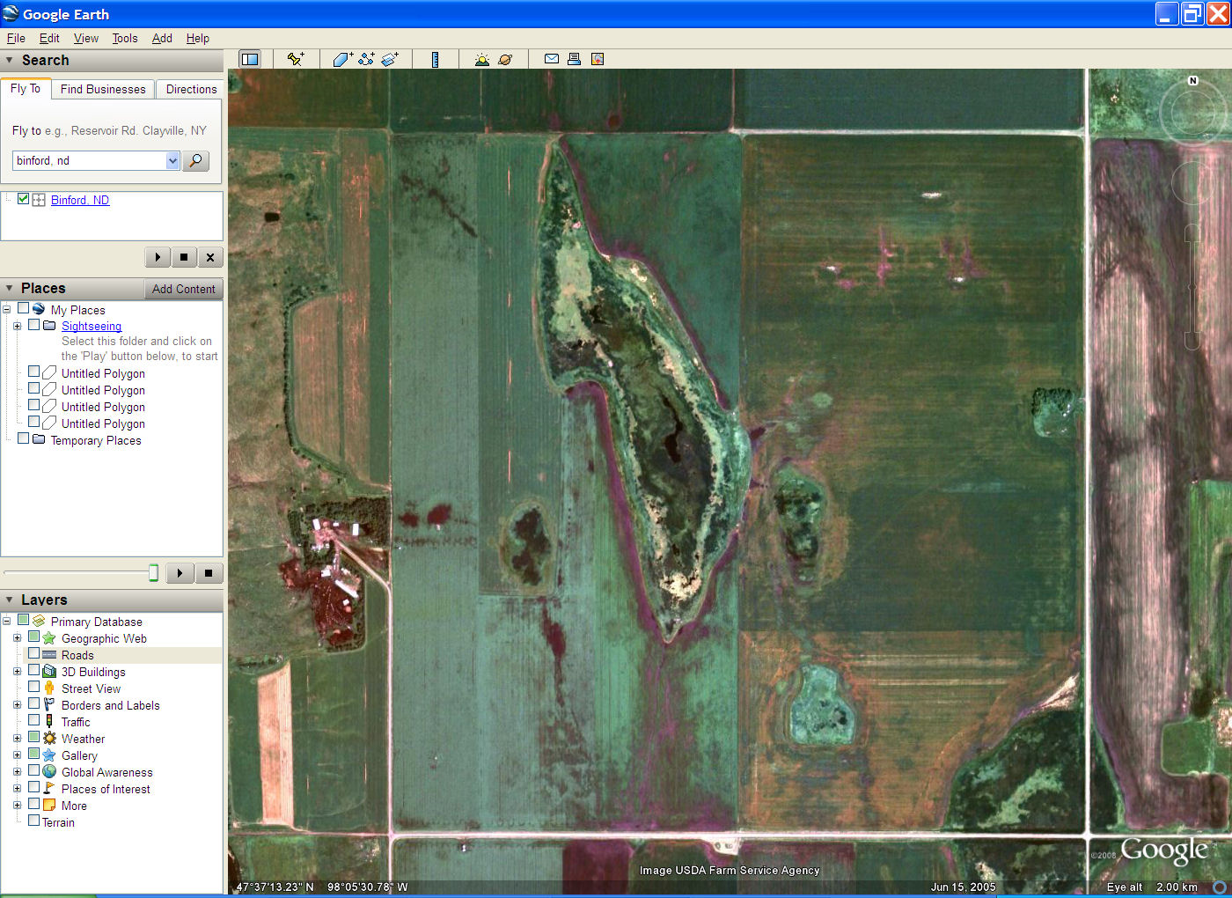Show current view in Google Maps
This screenshot has width=1232, height=898.
(598, 59)
